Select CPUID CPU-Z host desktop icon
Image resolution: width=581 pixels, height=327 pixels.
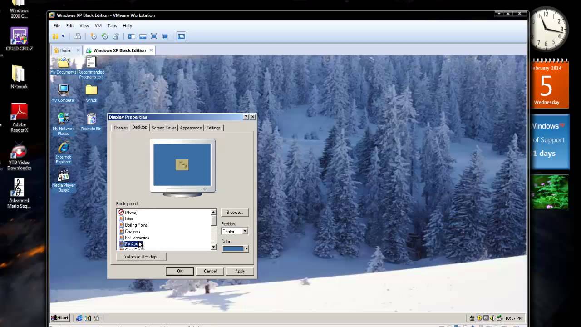coord(19,39)
